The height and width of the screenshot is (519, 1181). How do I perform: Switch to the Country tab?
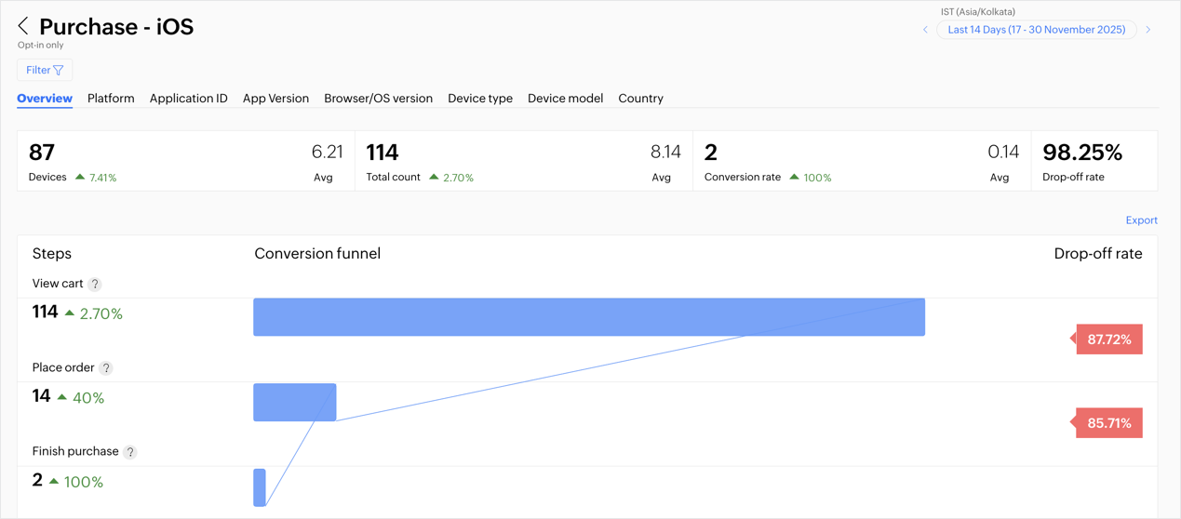(640, 99)
